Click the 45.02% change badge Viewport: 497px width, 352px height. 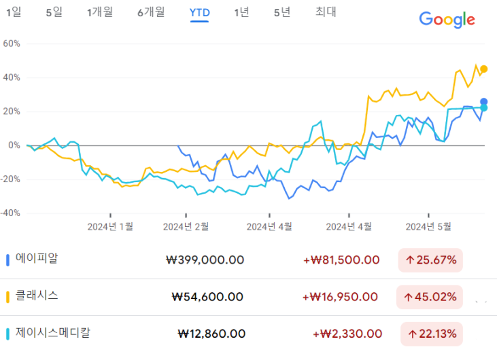(x=430, y=297)
